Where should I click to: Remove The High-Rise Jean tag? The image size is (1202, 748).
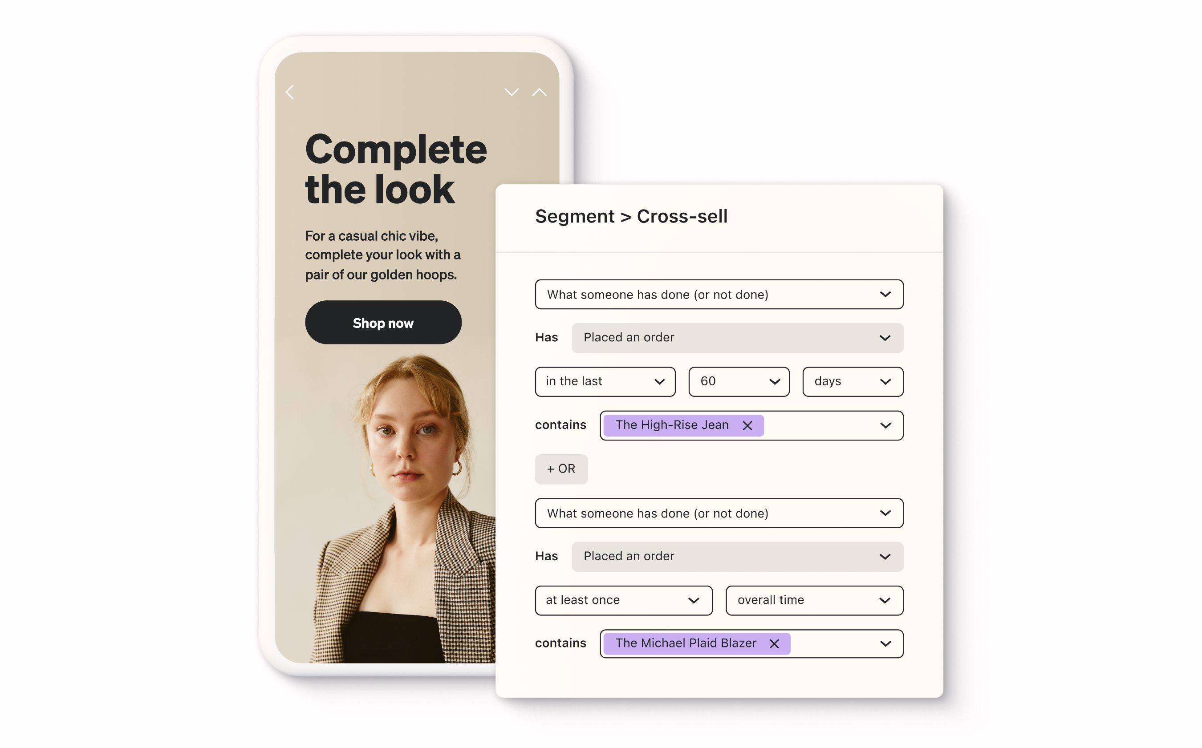click(x=747, y=425)
